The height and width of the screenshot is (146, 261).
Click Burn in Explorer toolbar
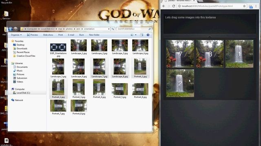click(x=82, y=35)
